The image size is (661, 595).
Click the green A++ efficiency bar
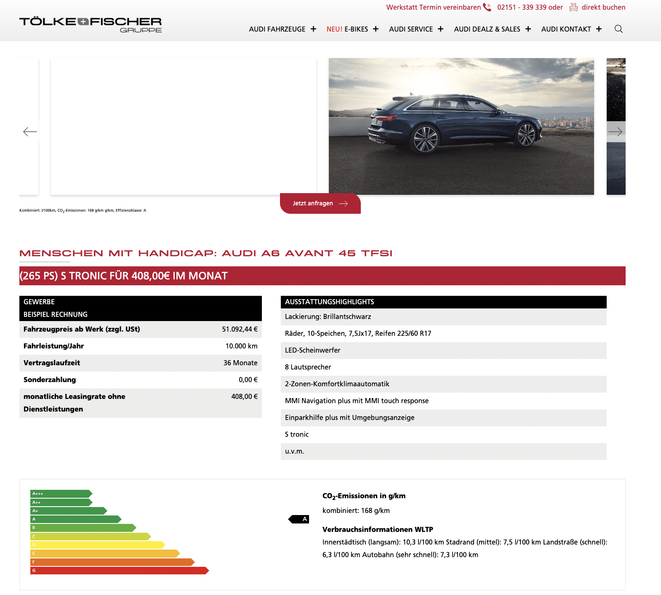click(61, 502)
